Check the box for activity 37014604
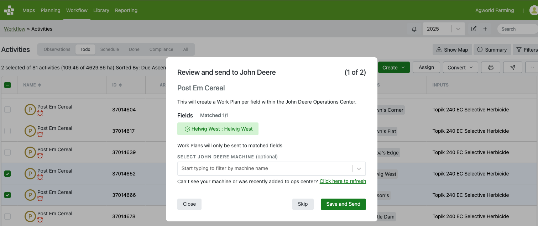This screenshot has width=538, height=226. tap(7, 110)
